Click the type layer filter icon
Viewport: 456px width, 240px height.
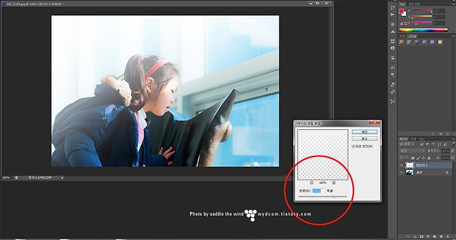coord(433,144)
